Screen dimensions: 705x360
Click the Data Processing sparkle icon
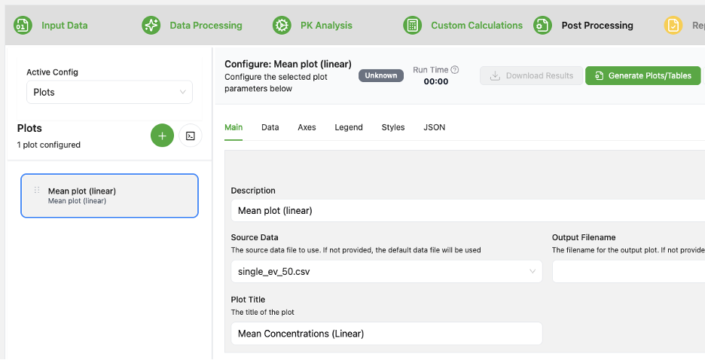click(x=151, y=26)
